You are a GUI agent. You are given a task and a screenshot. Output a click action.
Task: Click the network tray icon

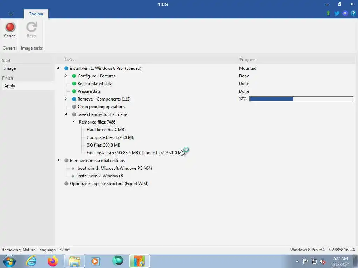click(314, 262)
